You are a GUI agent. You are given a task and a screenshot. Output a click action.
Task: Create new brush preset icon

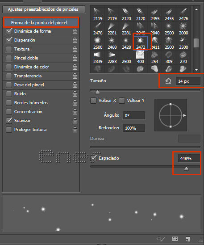pos(188,239)
